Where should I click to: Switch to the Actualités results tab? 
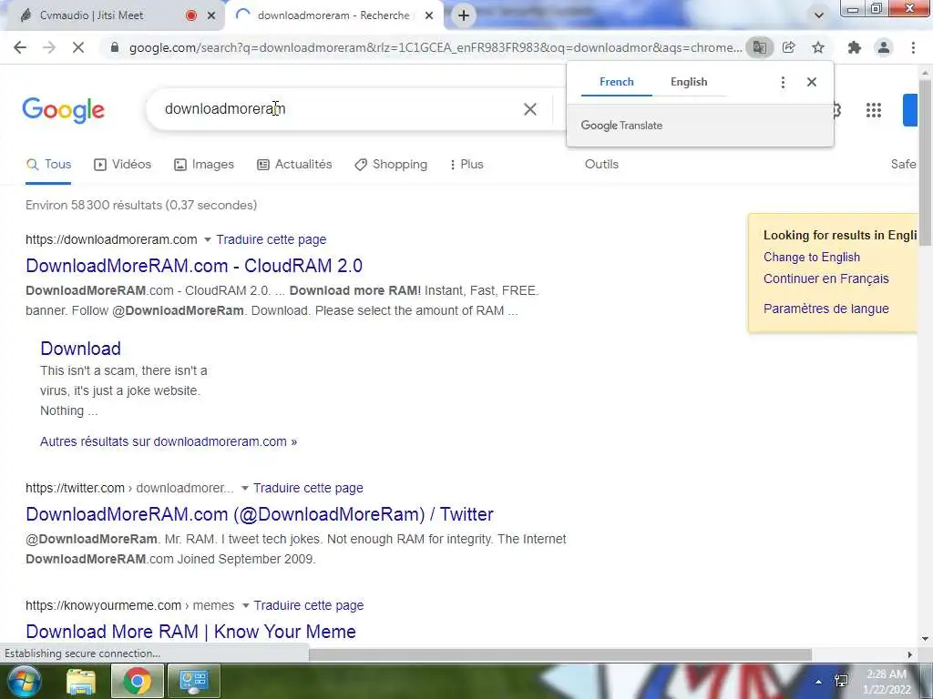pyautogui.click(x=294, y=165)
